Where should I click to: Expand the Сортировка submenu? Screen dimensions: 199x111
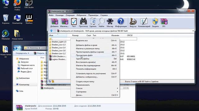(95, 92)
